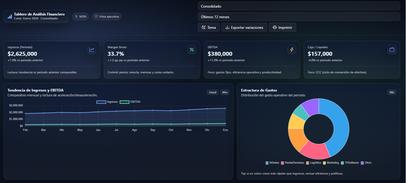
Task: Click the percent icon on the Margen Bruto card
Action: coord(192,49)
